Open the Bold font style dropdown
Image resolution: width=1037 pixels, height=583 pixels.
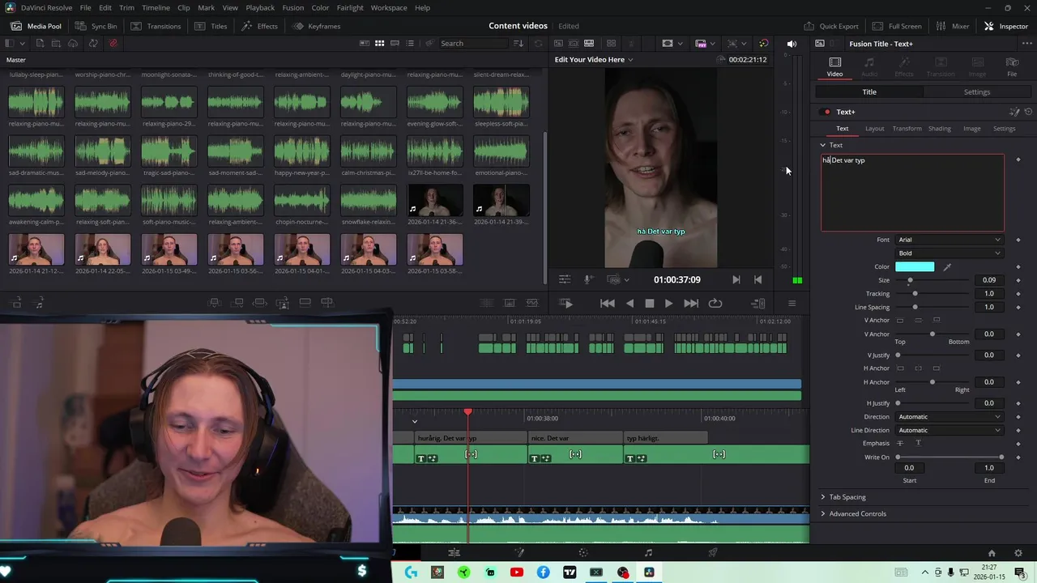pos(948,253)
